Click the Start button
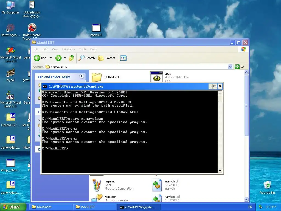281x211 pixels. coord(13,207)
